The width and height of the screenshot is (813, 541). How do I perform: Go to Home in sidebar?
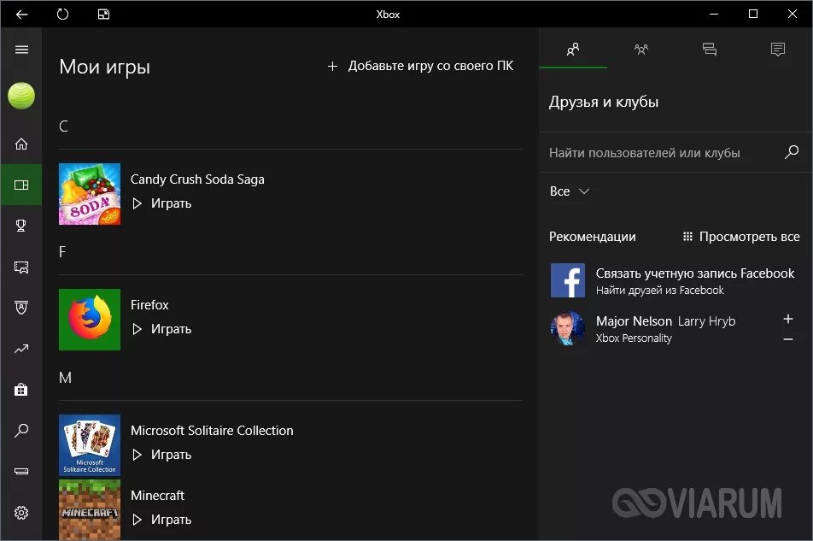pyautogui.click(x=21, y=144)
